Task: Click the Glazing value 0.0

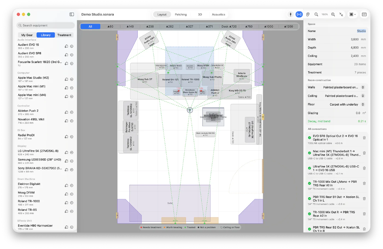Action: pos(358,113)
